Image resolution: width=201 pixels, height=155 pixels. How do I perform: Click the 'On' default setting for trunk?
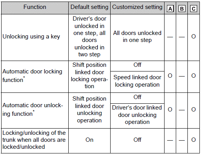pos(89,140)
